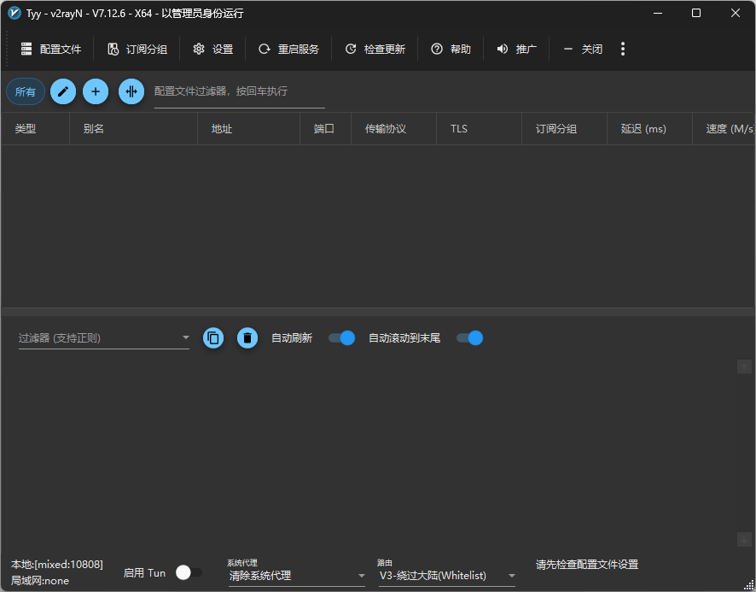756x592 pixels.
Task: Click the copy log icon
Action: [213, 338]
